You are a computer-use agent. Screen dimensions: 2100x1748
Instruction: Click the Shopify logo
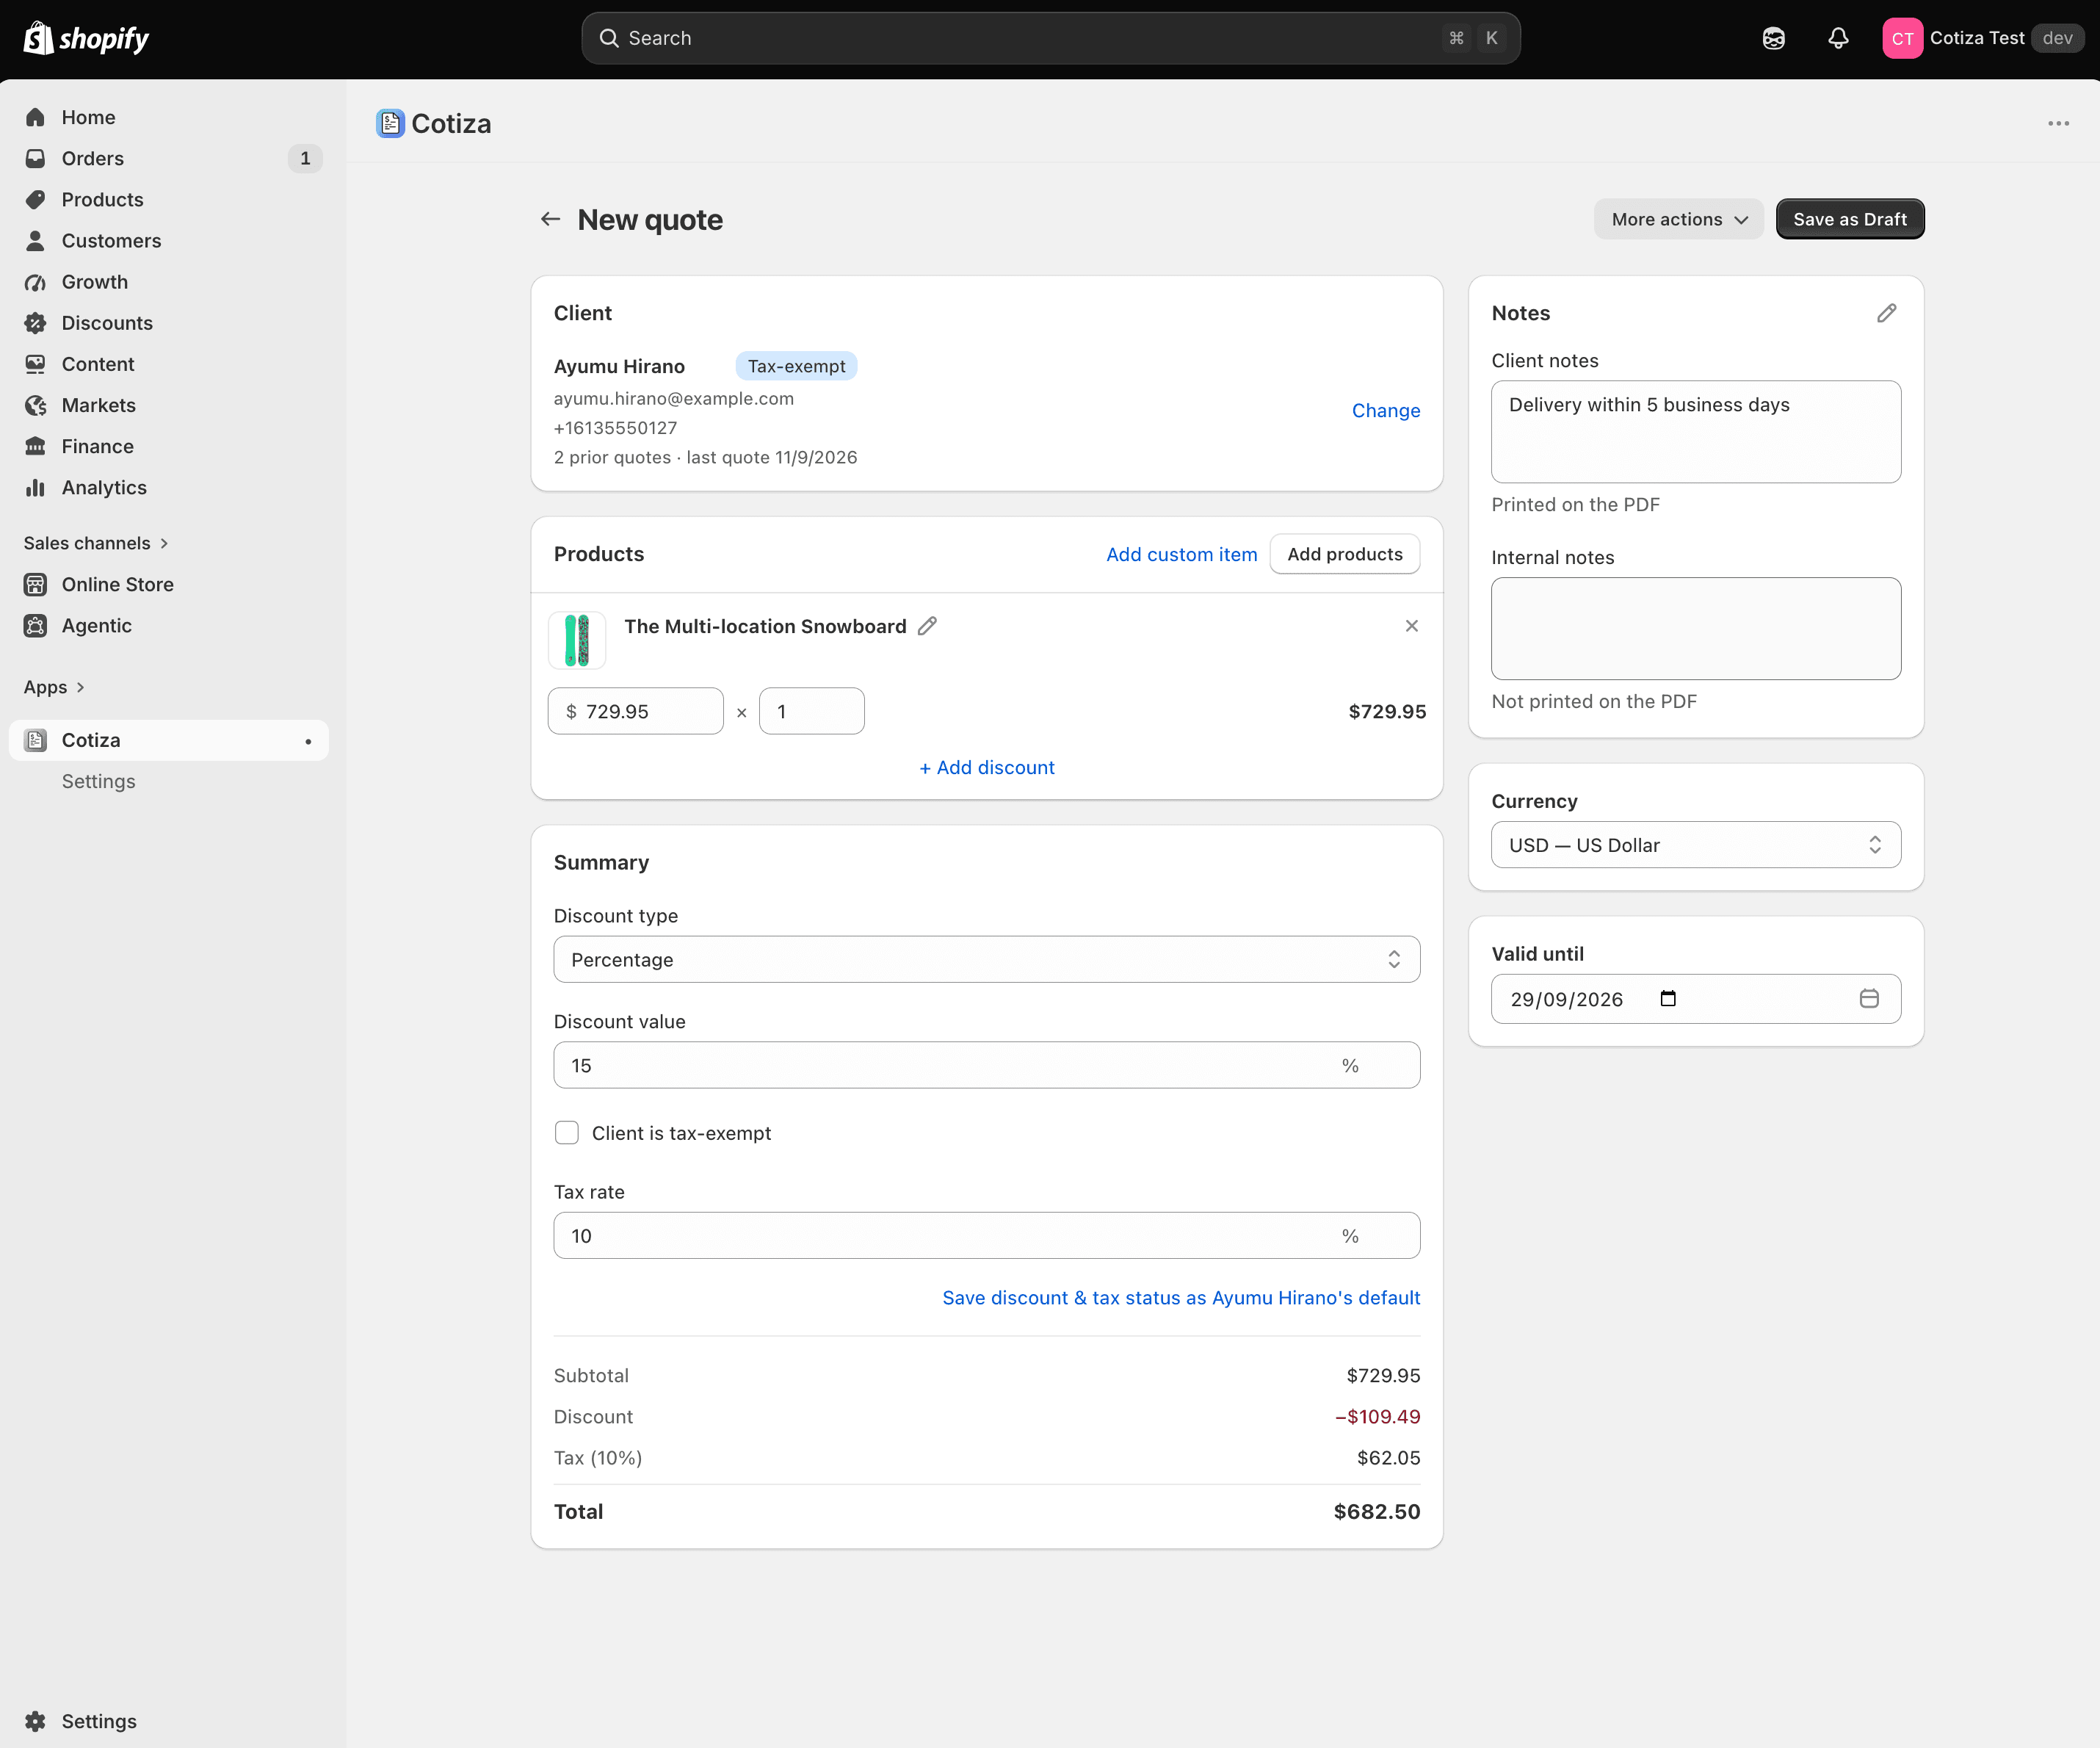click(86, 38)
